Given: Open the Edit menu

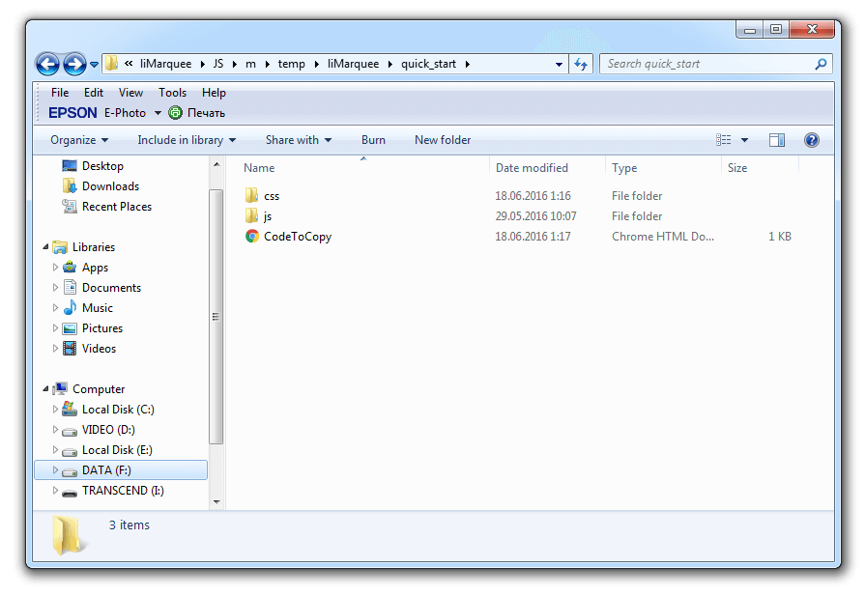Looking at the screenshot, I should [93, 93].
